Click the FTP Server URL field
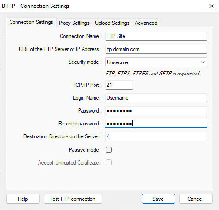Image resolution: width=219 pixels, height=210 pixels. pos(156,49)
